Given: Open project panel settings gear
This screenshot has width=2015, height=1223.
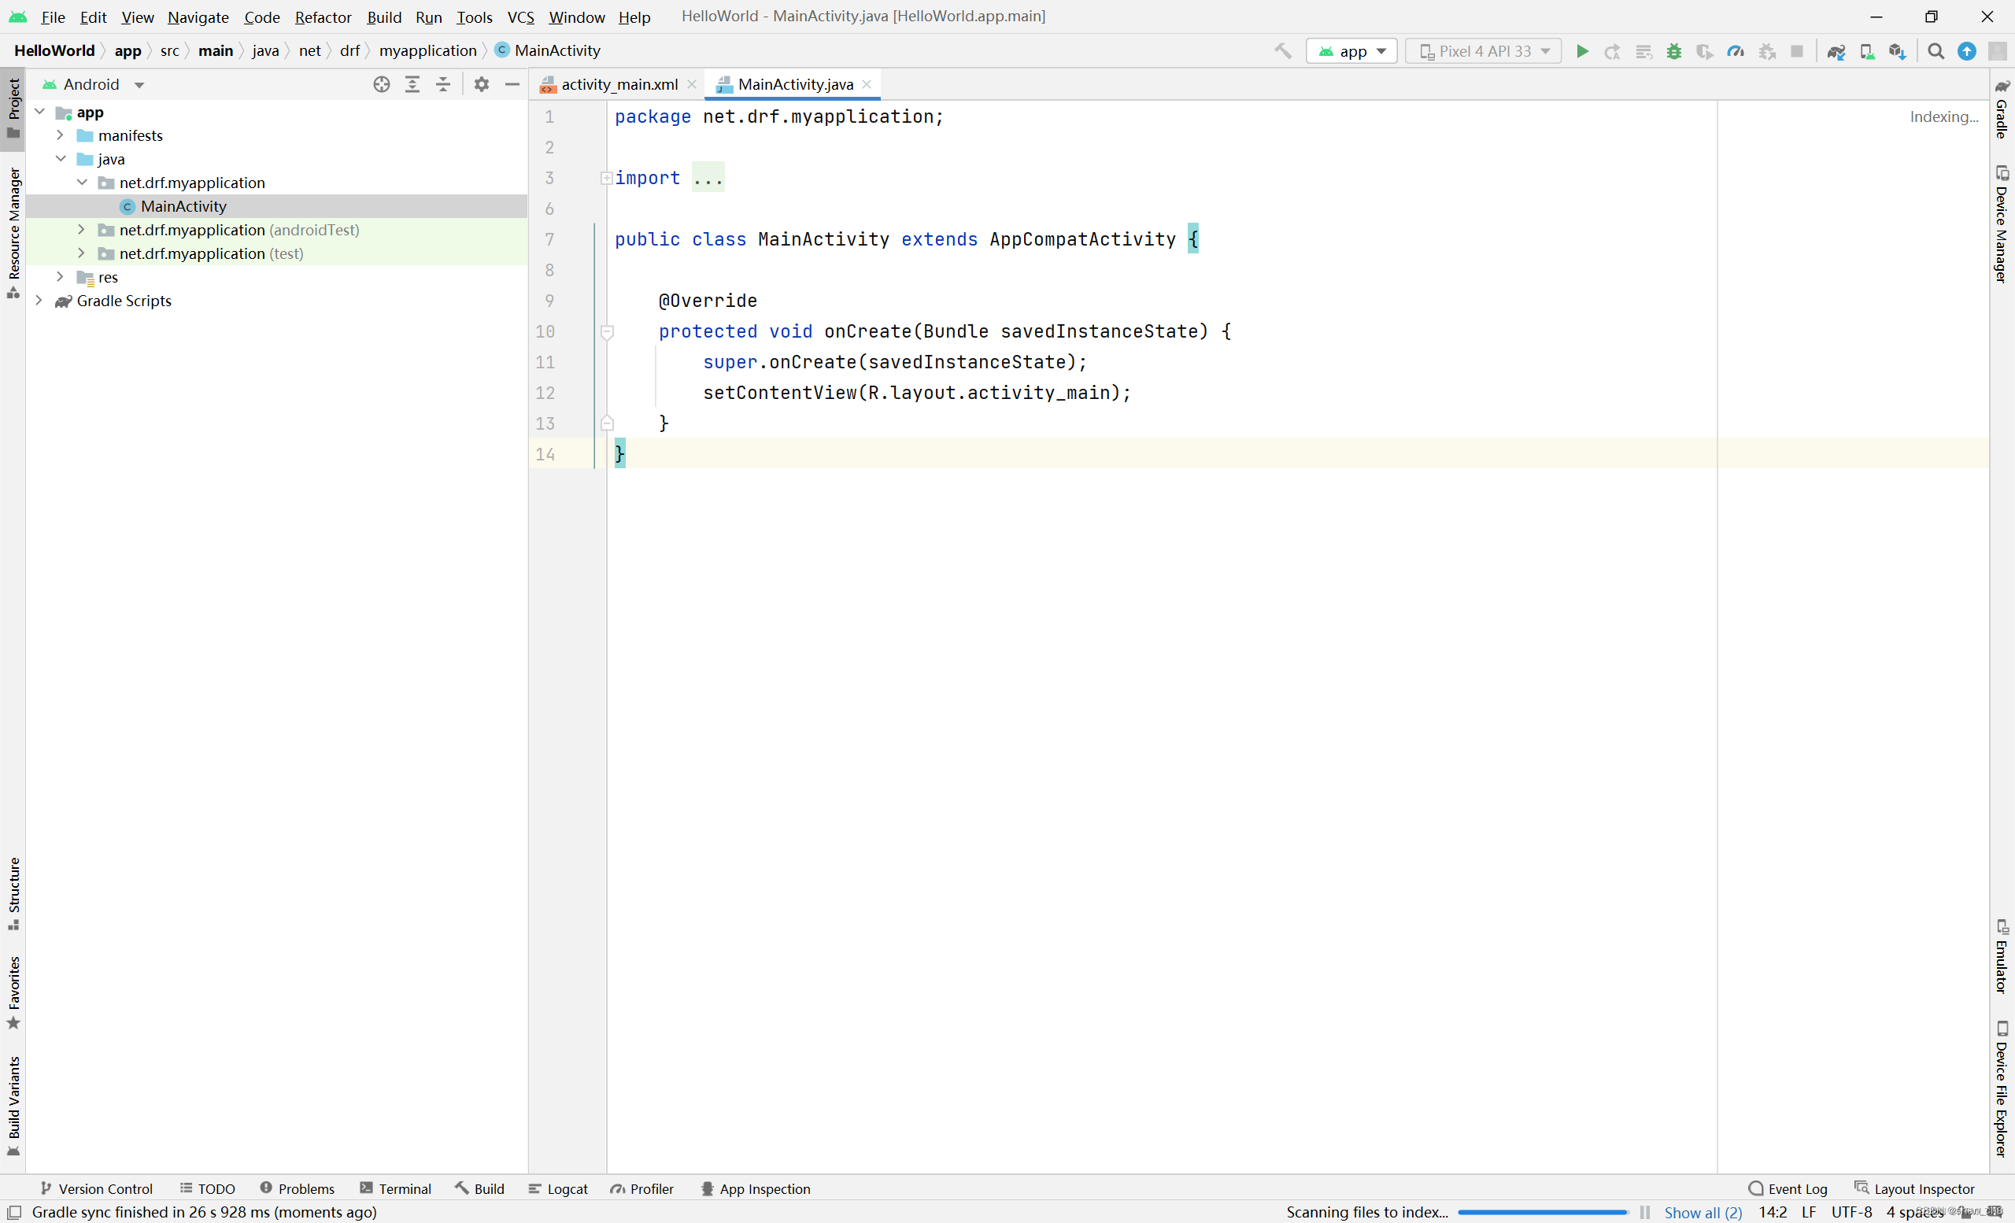Looking at the screenshot, I should tap(481, 84).
